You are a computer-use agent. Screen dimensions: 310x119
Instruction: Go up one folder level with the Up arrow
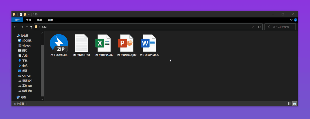click(x=31, y=27)
